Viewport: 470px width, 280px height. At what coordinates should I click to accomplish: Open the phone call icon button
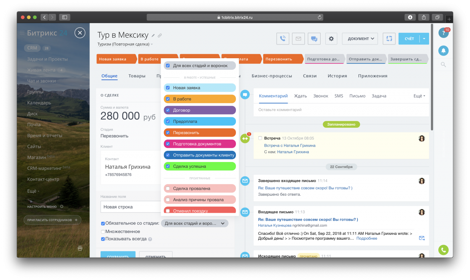click(283, 38)
